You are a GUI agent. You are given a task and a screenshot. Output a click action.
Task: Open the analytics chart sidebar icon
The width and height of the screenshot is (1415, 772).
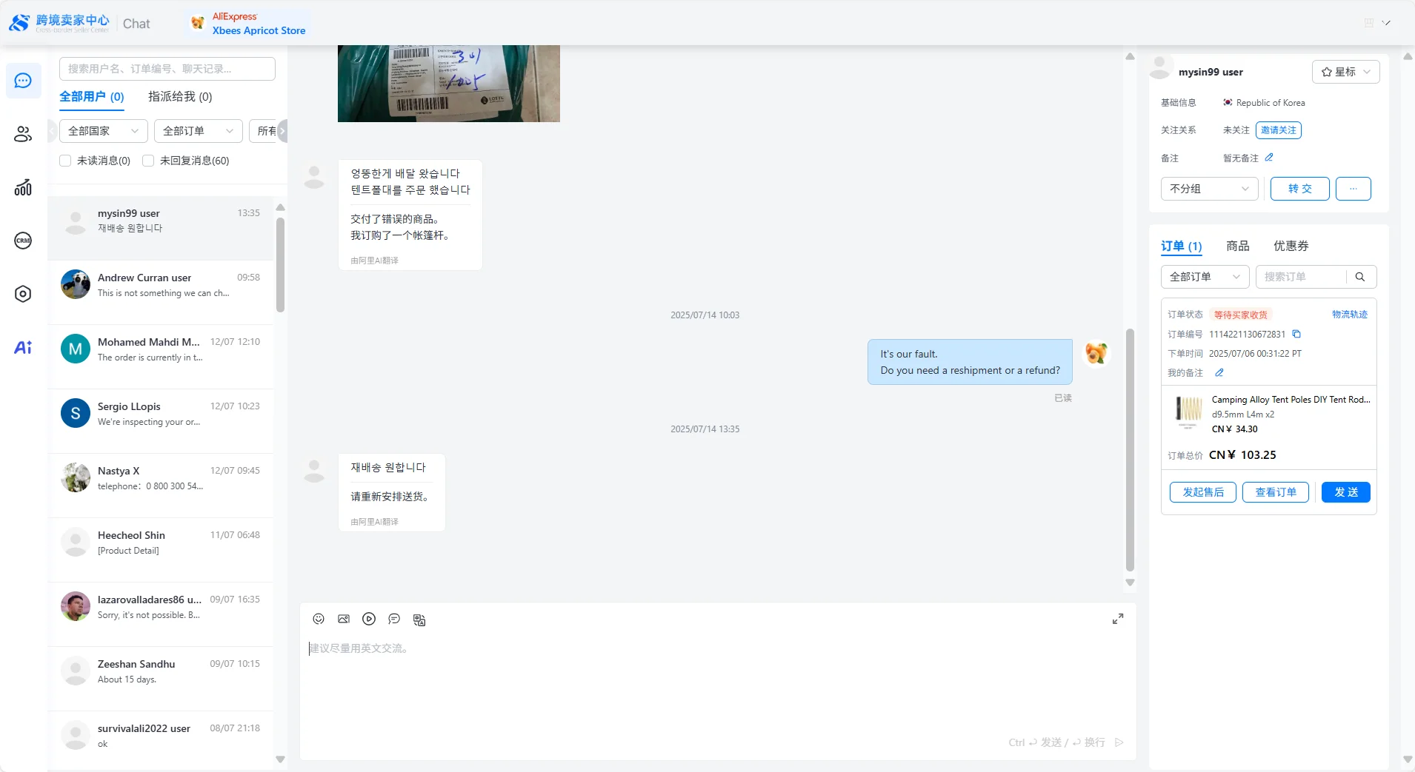click(23, 187)
